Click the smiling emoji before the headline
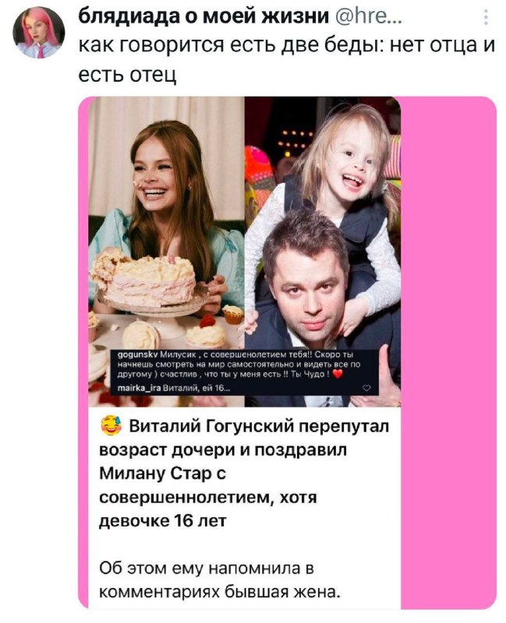 [111, 426]
